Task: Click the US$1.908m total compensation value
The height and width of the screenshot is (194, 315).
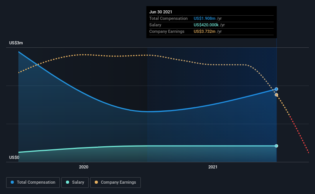Action: [205, 18]
